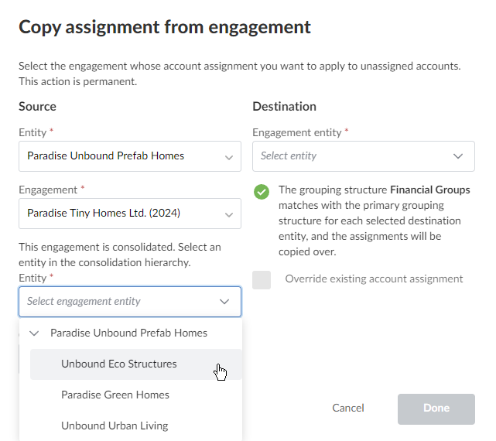Select Paradise Unbound Prefab Homes parent item
The image size is (496, 441).
[x=129, y=333]
